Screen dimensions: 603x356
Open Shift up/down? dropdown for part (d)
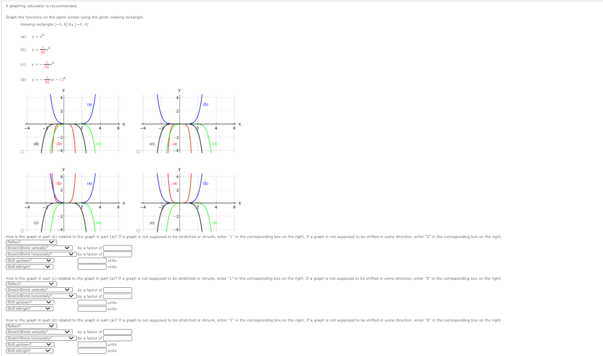30,344
